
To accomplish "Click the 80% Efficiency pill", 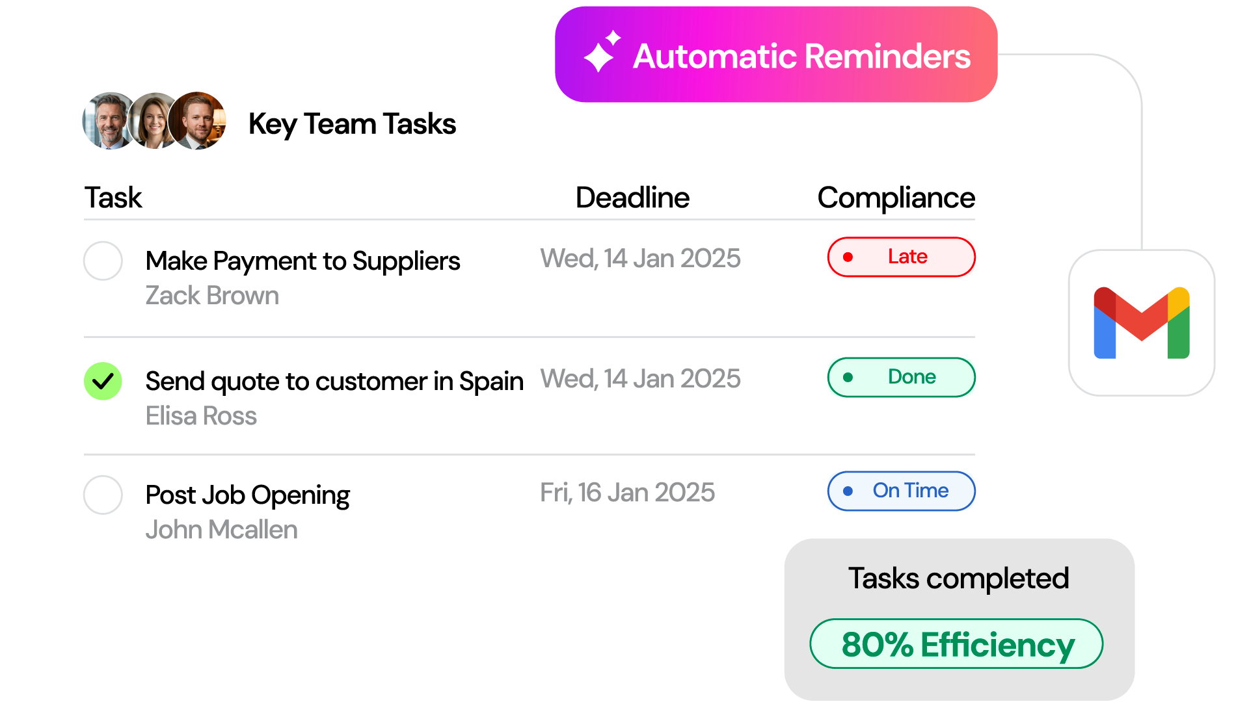I will tap(956, 644).
